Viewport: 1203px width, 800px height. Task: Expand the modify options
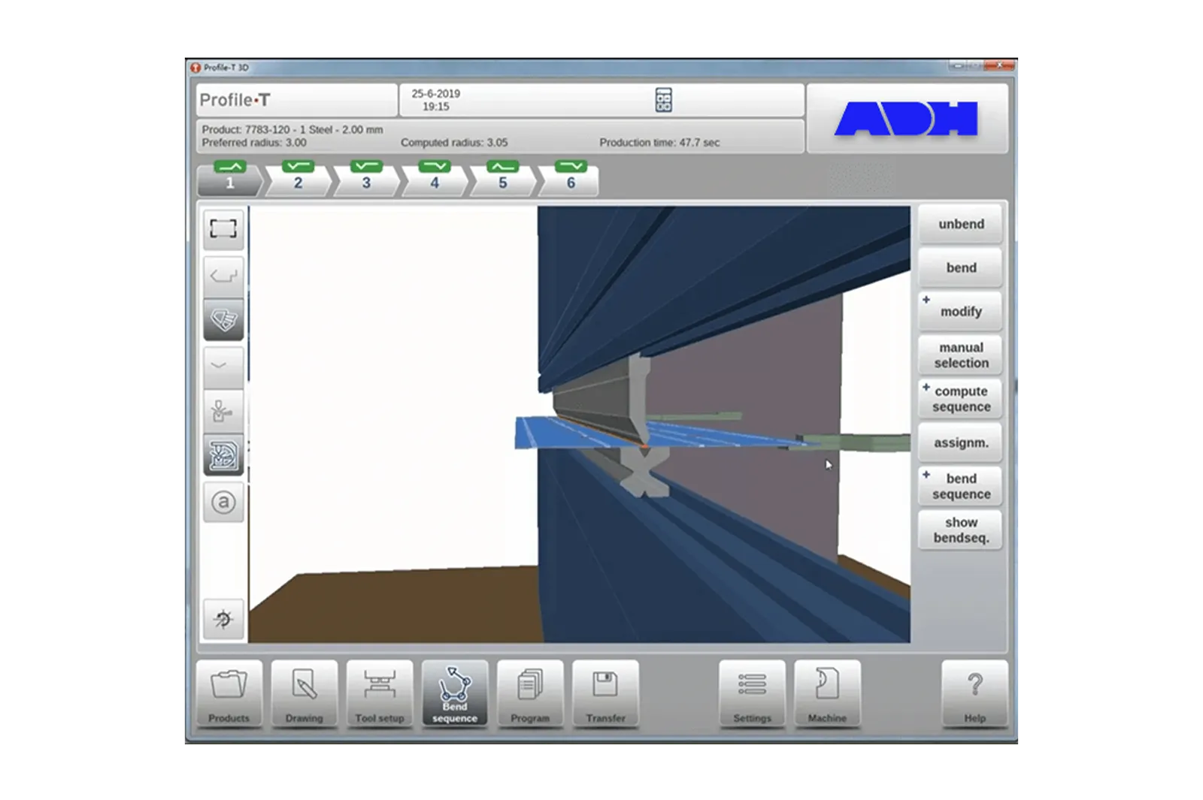click(960, 312)
